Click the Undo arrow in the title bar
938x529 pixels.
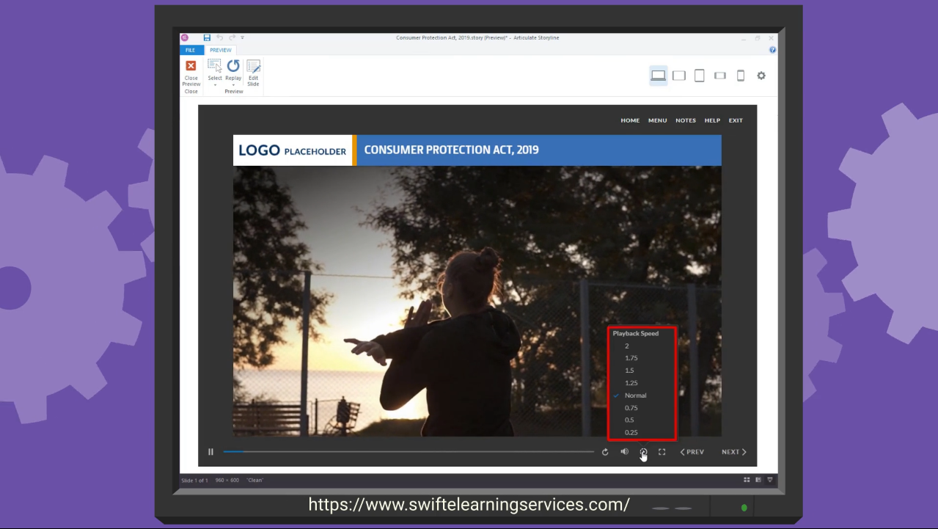click(219, 37)
